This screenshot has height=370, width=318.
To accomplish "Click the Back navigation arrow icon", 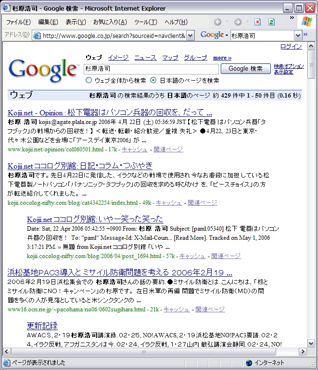I will pos(217,22).
